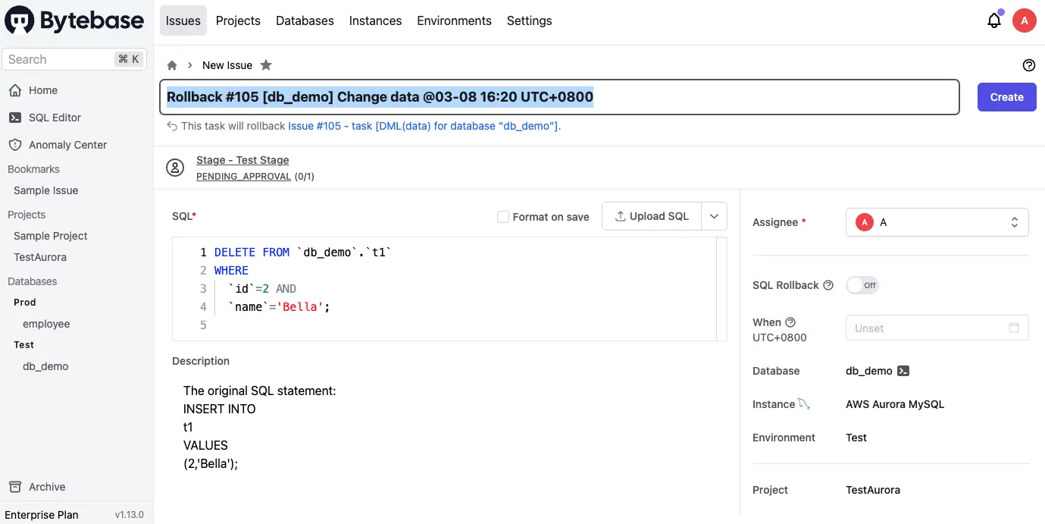Click the home breadcrumb icon
Image resolution: width=1045 pixels, height=524 pixels.
pos(173,65)
